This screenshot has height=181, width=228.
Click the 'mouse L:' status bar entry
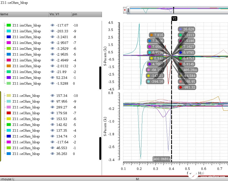(x=7, y=179)
